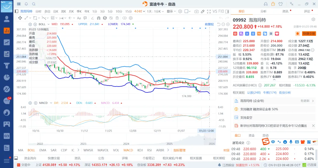Take a chart screenshot with the camera icon
Image resolution: width=318 pixels, height=168 pixels.
[196, 11]
